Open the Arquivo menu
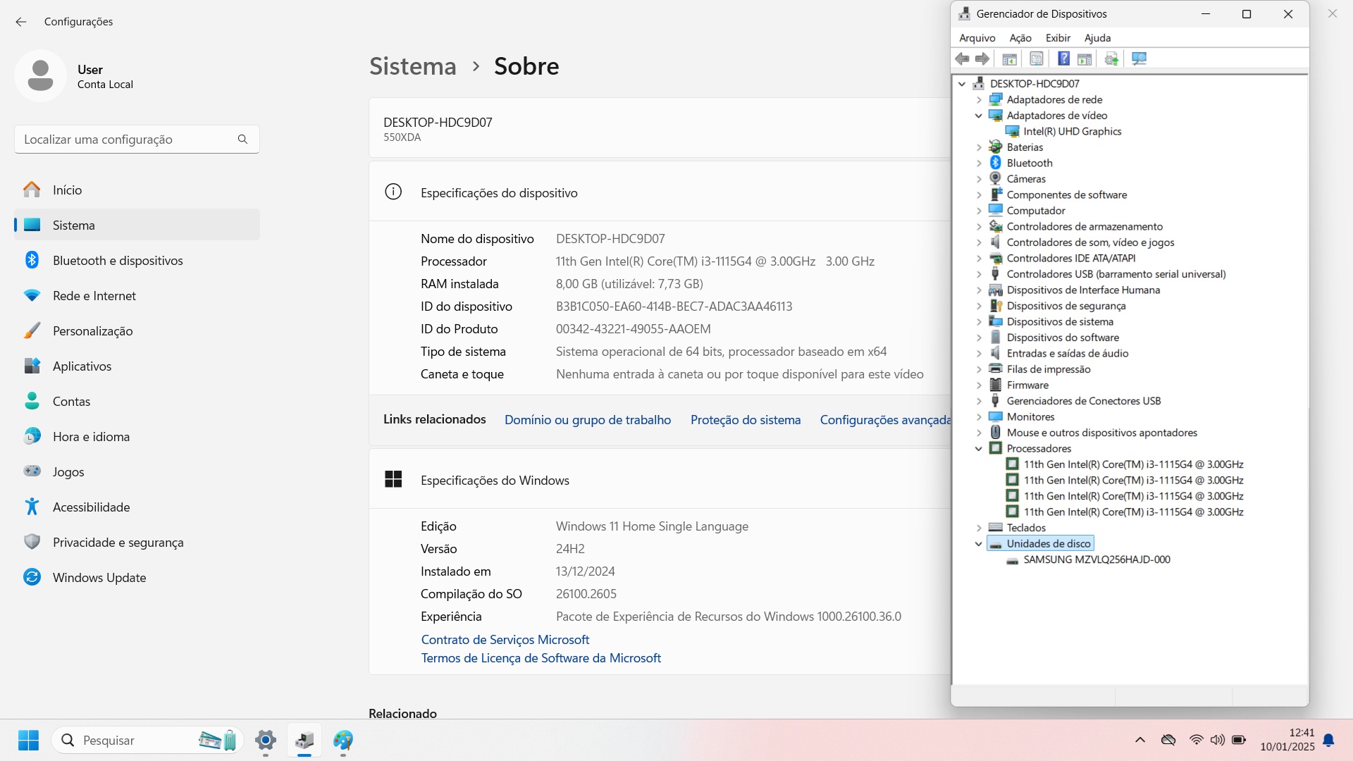The width and height of the screenshot is (1353, 761). point(977,38)
